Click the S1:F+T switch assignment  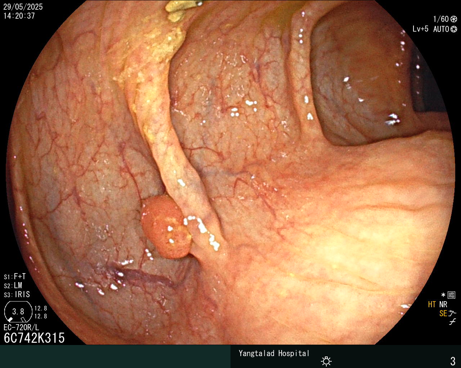tap(15, 277)
